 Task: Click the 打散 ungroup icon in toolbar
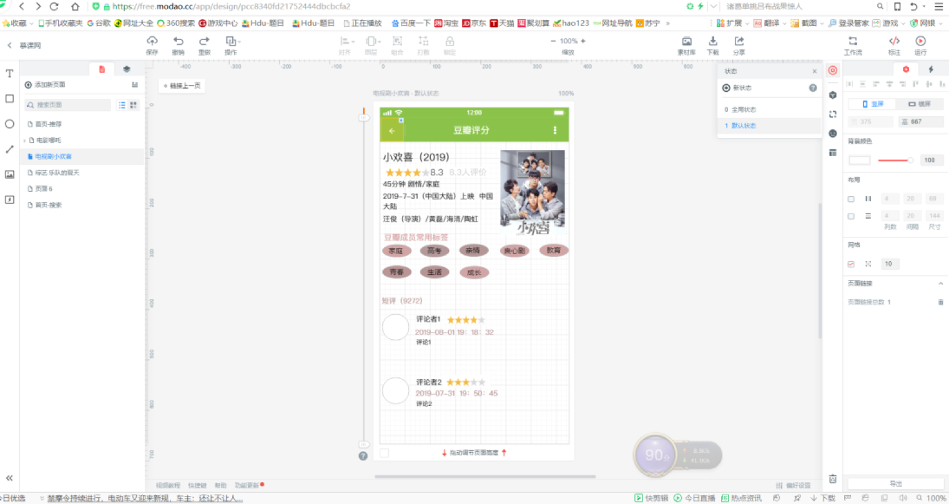pos(423,41)
